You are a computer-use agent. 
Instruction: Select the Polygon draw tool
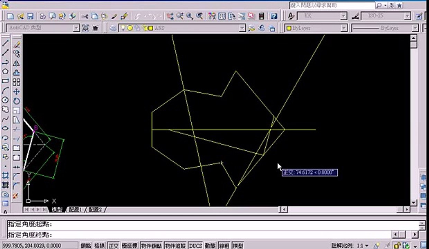click(x=5, y=72)
